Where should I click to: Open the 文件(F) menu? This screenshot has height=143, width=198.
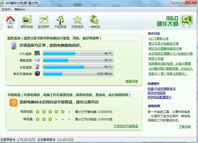pyautogui.click(x=6, y=10)
